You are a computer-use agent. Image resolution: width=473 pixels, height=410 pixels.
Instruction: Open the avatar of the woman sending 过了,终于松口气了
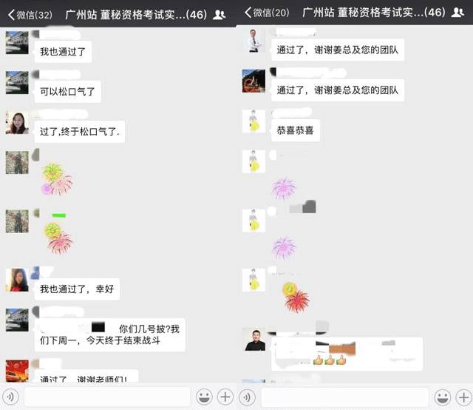click(17, 122)
